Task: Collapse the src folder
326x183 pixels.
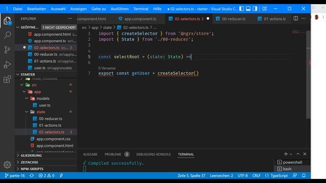Action: [21, 85]
